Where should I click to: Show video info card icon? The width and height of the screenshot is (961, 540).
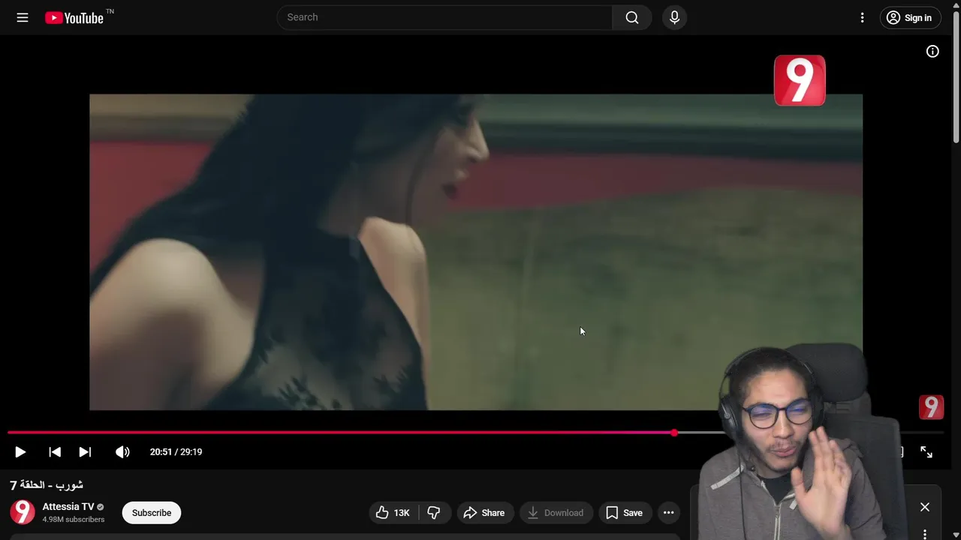point(932,51)
